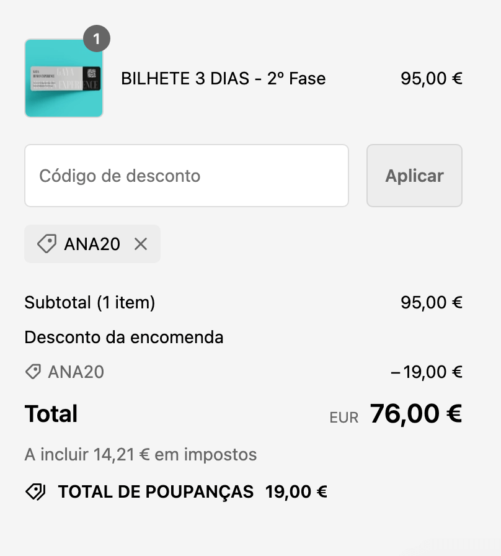Image resolution: width=501 pixels, height=556 pixels.
Task: Click the subtotal amount 95,00 €
Action: coord(432,302)
